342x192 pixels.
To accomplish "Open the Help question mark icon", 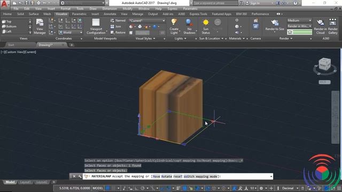I will (x=295, y=3).
